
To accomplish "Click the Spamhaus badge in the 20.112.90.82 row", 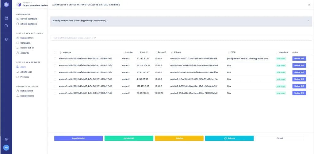I will 281,59.
